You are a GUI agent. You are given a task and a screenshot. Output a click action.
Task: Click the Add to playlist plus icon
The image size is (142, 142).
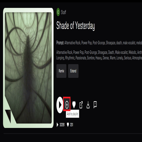(67, 105)
